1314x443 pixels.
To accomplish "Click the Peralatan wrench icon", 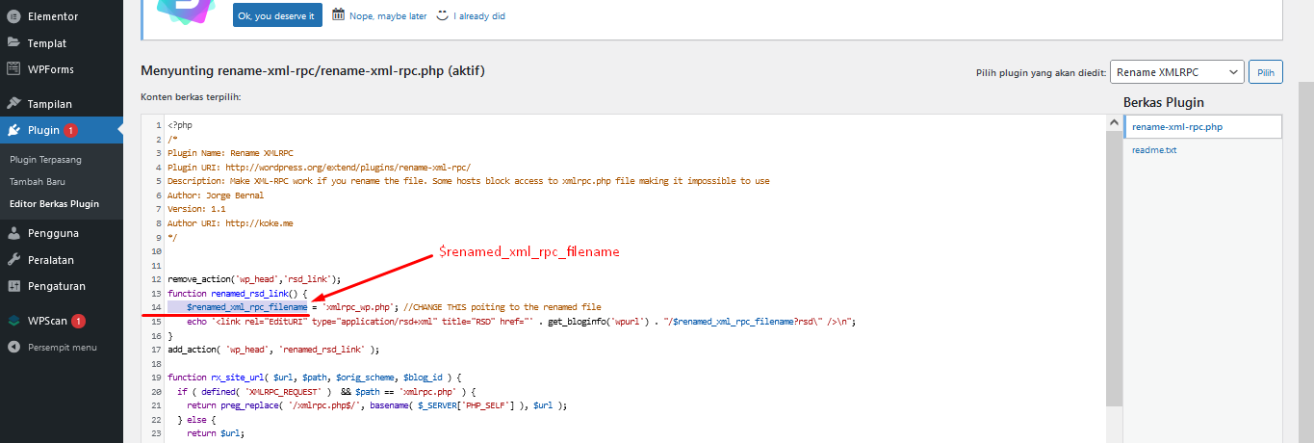I will coord(13,260).
